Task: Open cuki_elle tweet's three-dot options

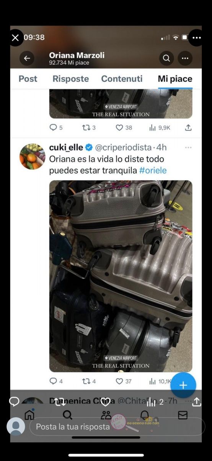Action: pyautogui.click(x=188, y=148)
